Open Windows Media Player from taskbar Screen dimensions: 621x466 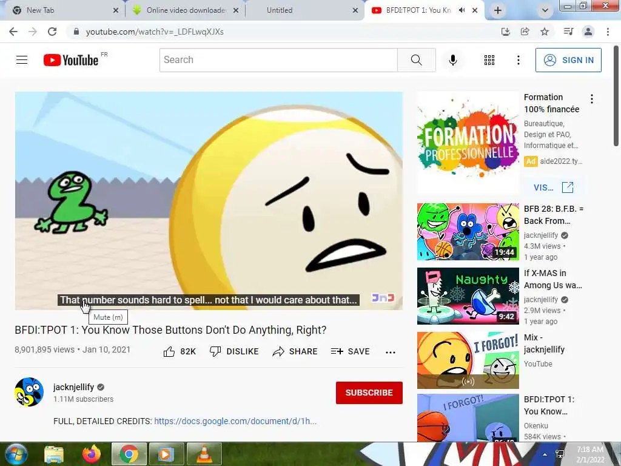pos(166,454)
